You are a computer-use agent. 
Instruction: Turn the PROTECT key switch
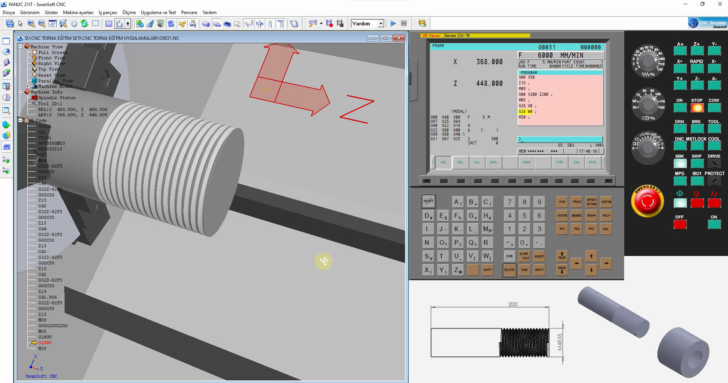tap(714, 181)
